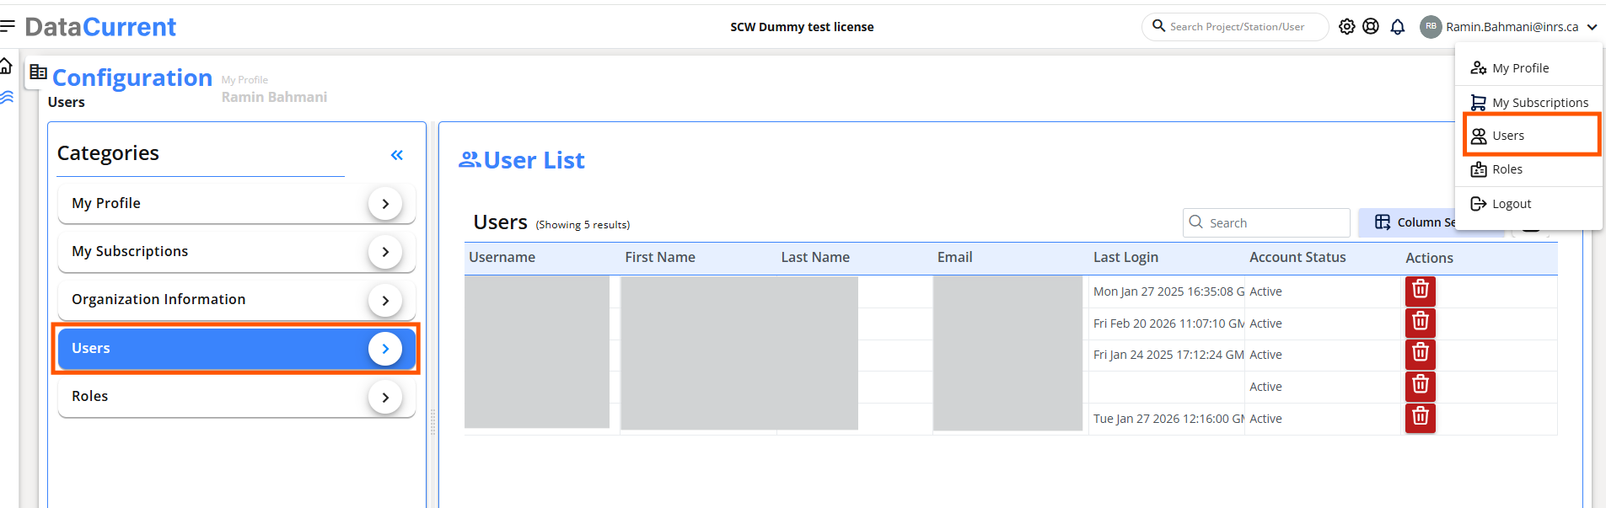Image resolution: width=1606 pixels, height=508 pixels.
Task: Expand the Organization Information category arrow
Action: [x=385, y=300]
